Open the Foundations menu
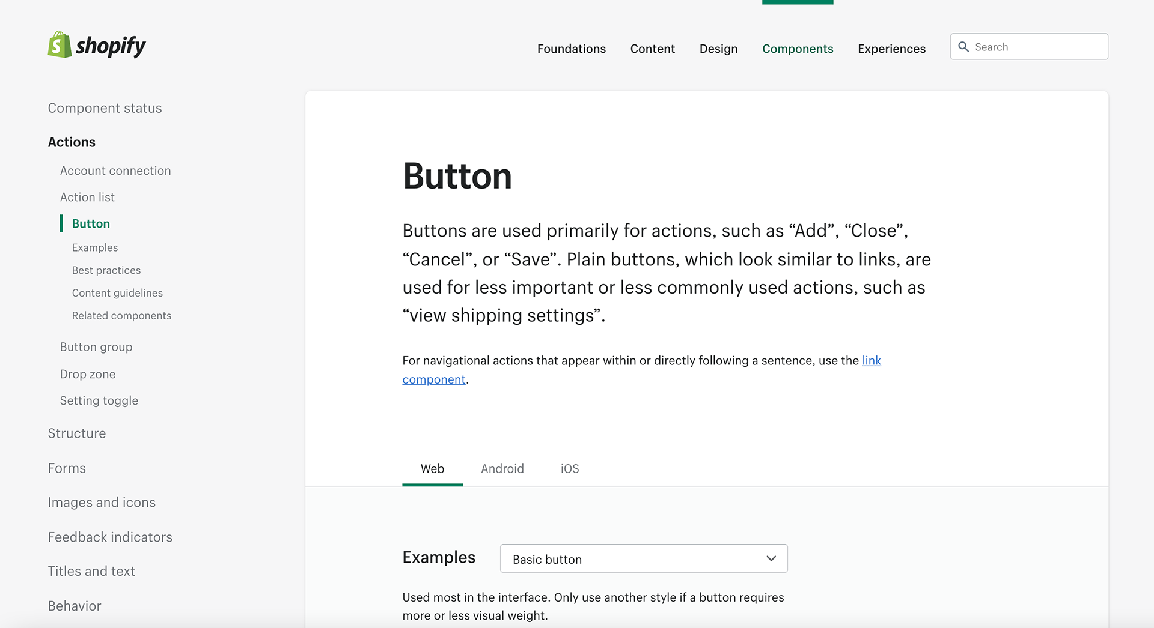 tap(572, 49)
